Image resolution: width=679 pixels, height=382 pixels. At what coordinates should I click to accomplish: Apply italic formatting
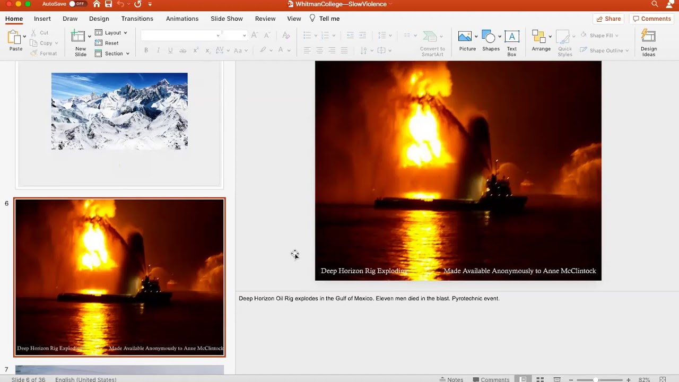[158, 50]
